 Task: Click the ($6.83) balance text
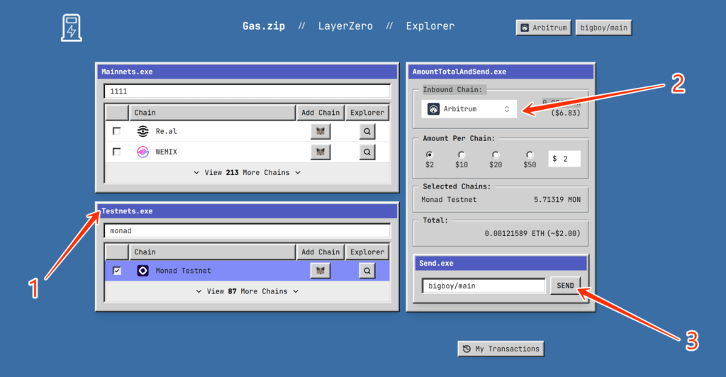[566, 113]
